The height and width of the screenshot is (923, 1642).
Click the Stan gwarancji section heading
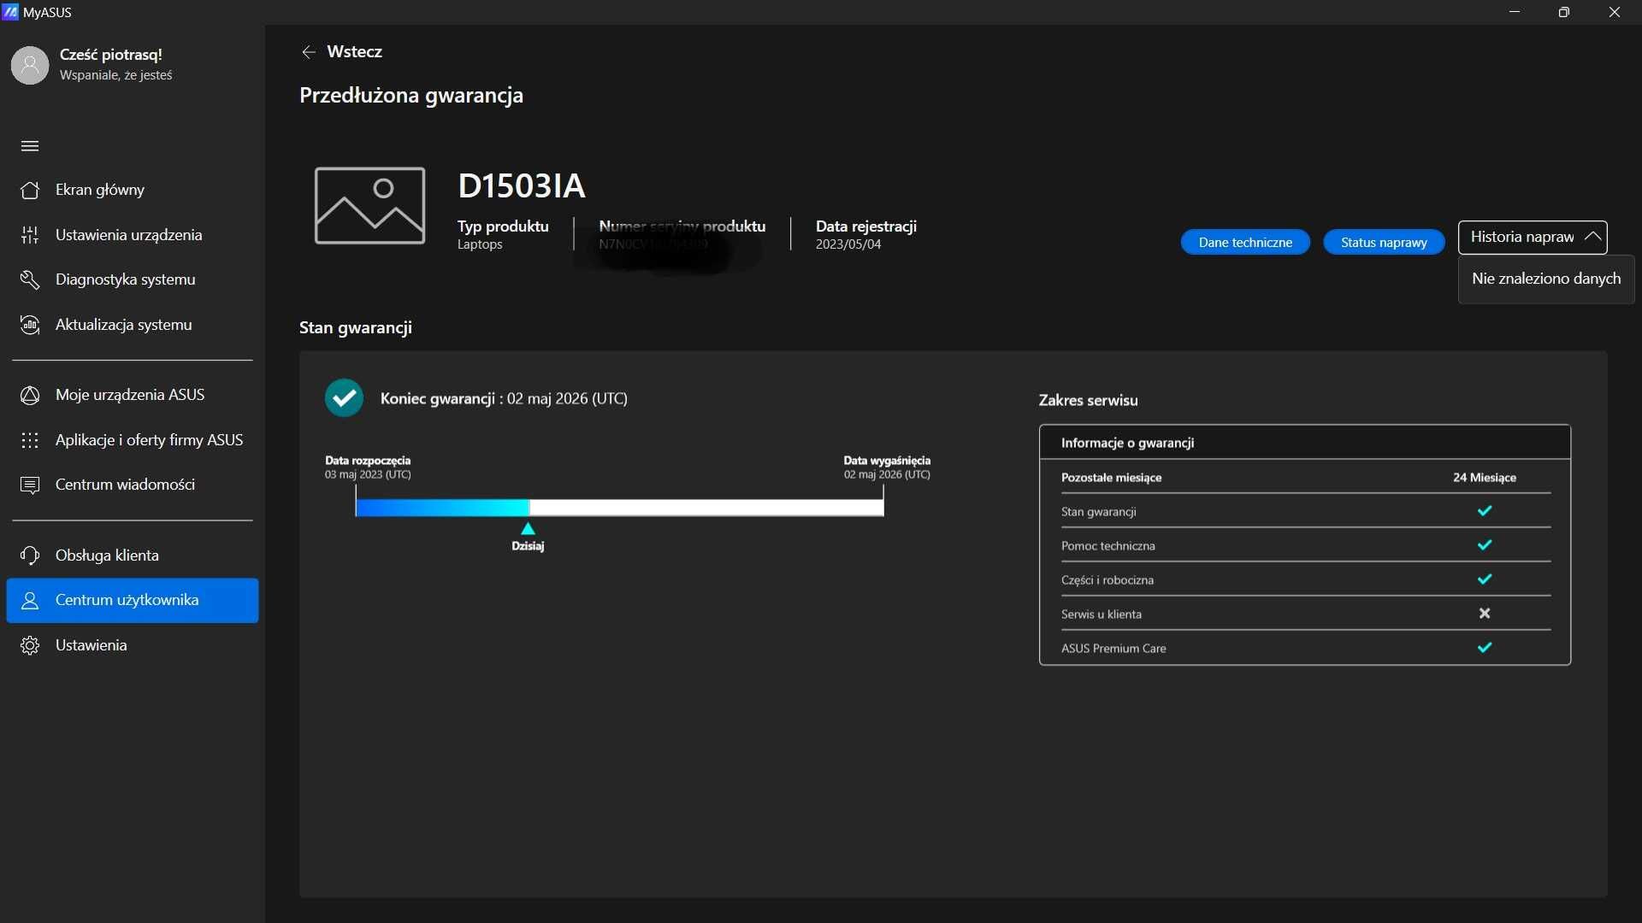355,327
